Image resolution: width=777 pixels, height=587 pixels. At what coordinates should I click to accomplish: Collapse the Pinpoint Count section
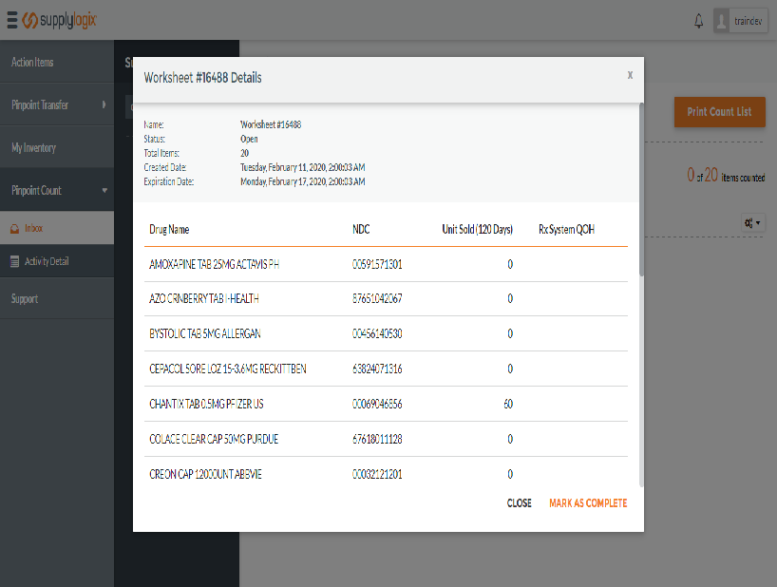point(104,191)
